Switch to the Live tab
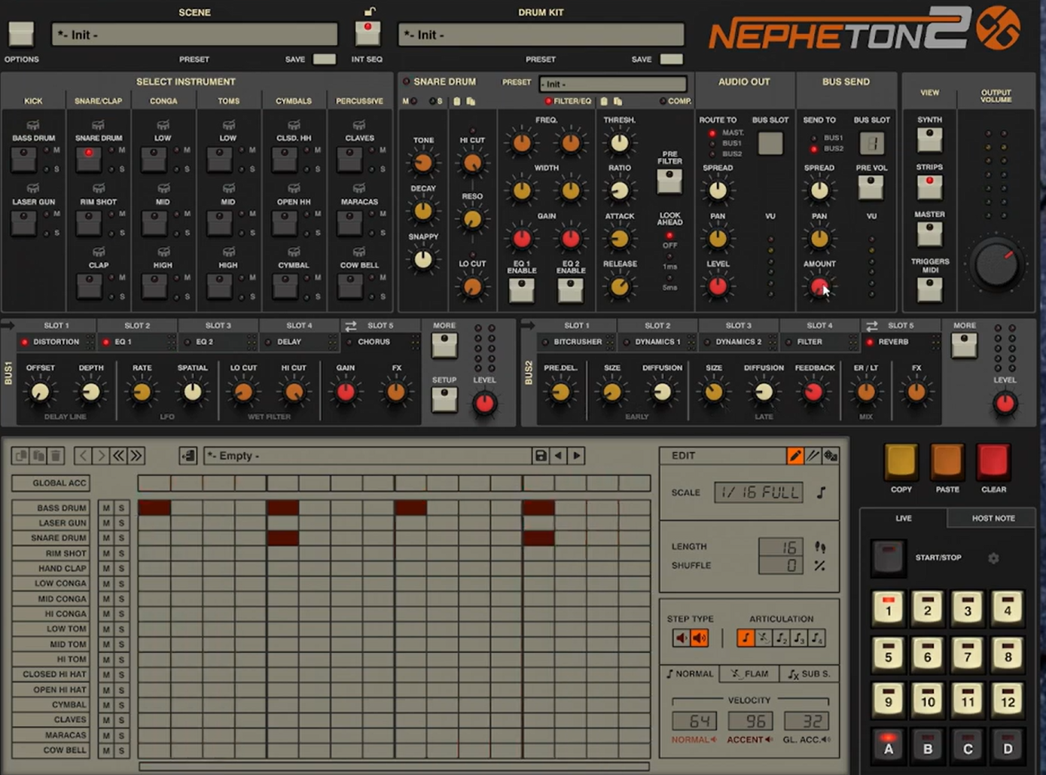Image resolution: width=1046 pixels, height=775 pixels. point(904,518)
